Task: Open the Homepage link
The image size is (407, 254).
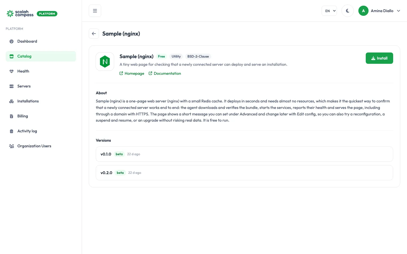Action: [132, 73]
